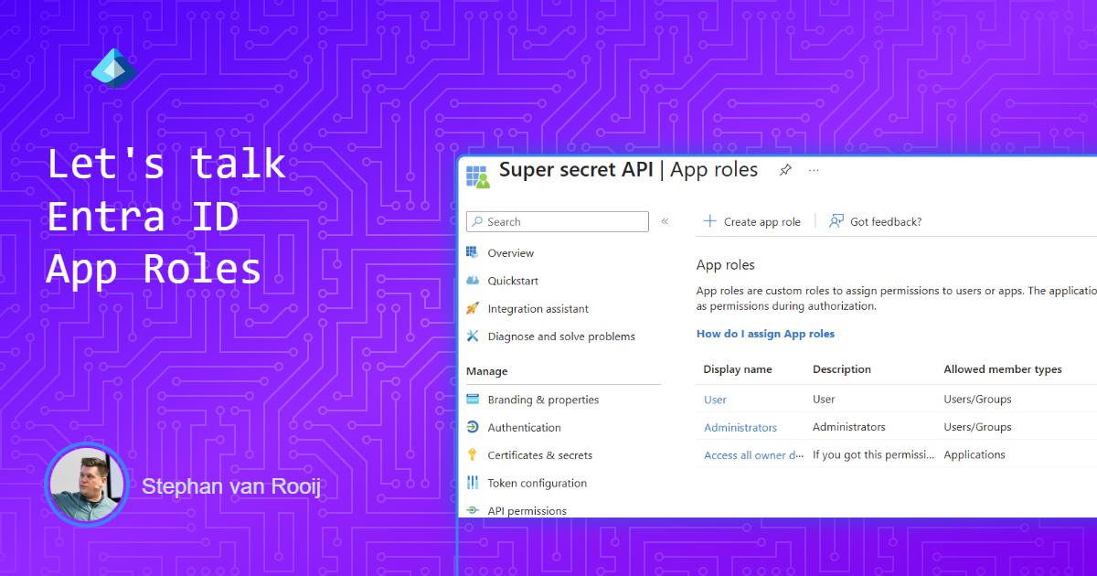Click Users/Groups in the Administrators row

coord(978,427)
